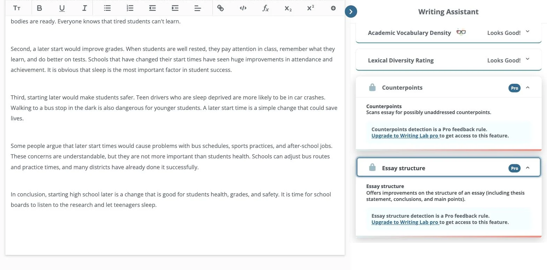Click the 'Essay structure' section heading
Image resolution: width=547 pixels, height=270 pixels.
coord(404,168)
